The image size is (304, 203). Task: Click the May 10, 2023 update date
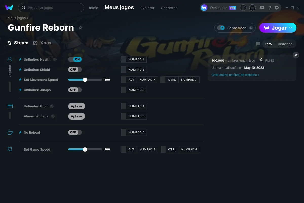tap(254, 68)
